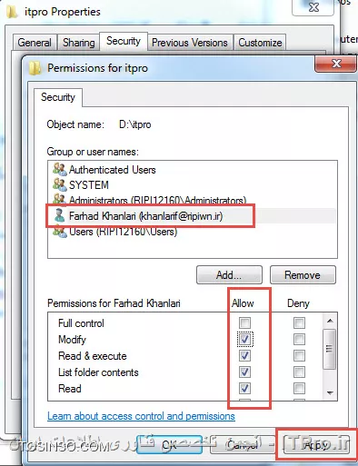Select the SYSTEM group icon
358x466 pixels.
pyautogui.click(x=60, y=184)
